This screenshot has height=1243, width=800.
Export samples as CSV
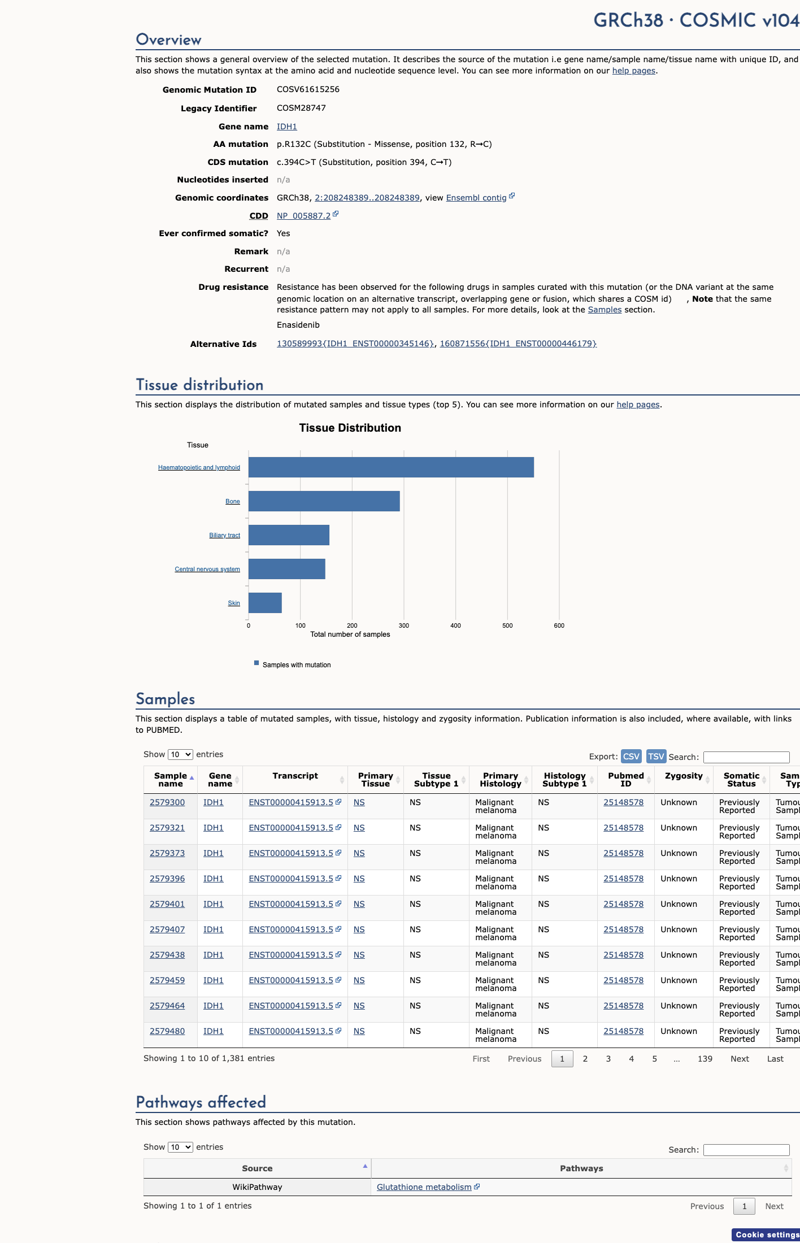coord(631,756)
